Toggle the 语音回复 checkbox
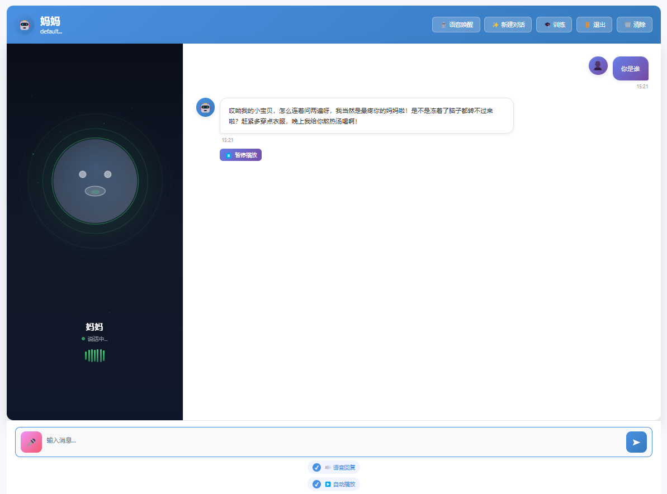This screenshot has height=494, width=667. [x=316, y=467]
